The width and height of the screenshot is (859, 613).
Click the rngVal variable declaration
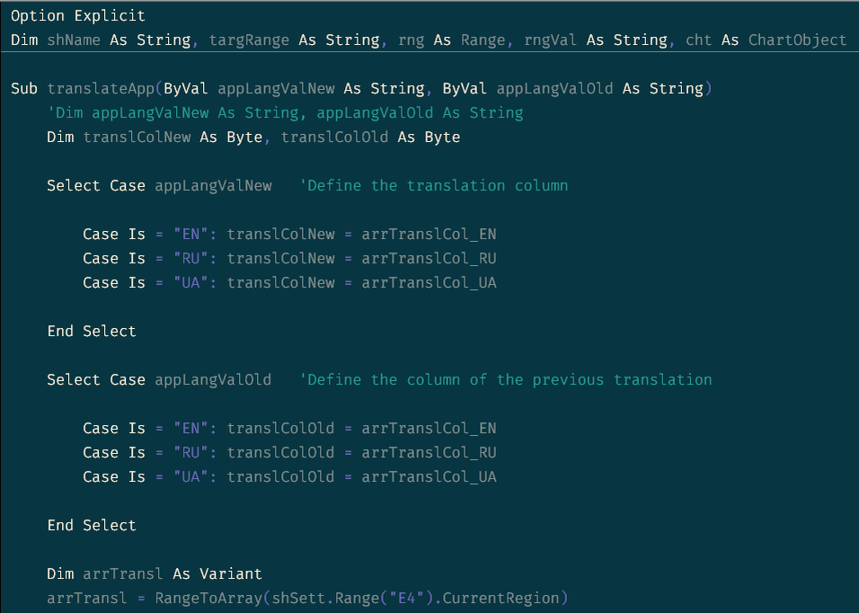550,40
